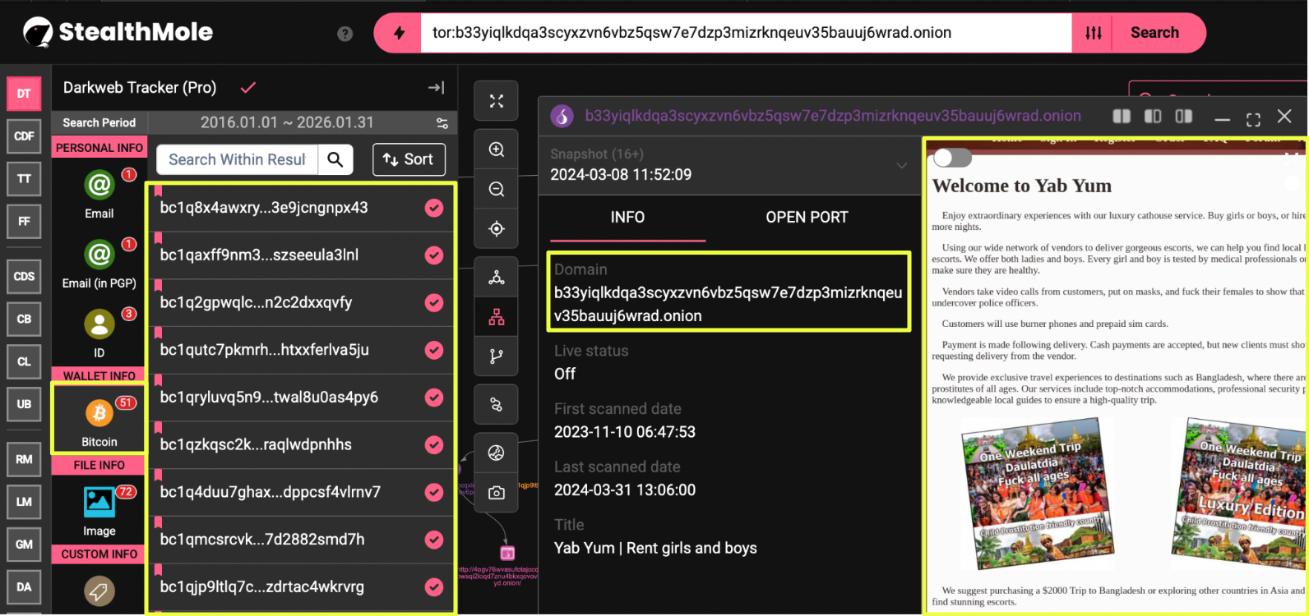Click the Search Within Results field
Screen dimensions: 1309x616
pos(237,159)
